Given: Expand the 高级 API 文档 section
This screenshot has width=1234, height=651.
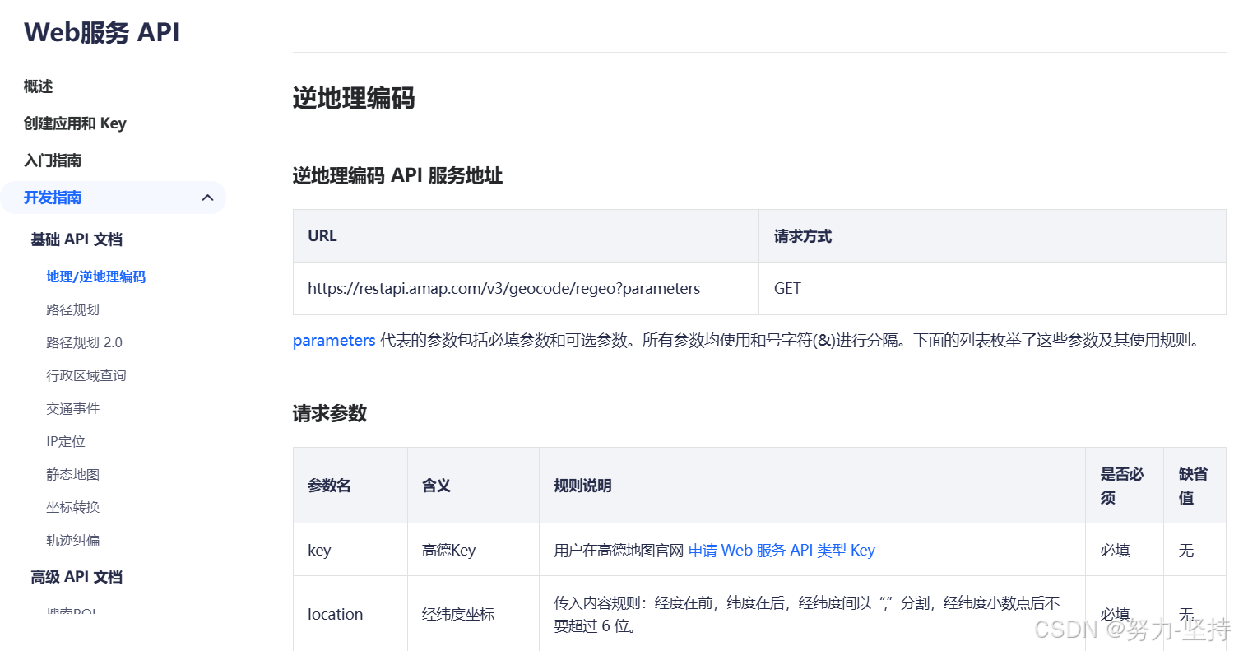Looking at the screenshot, I should coord(76,576).
